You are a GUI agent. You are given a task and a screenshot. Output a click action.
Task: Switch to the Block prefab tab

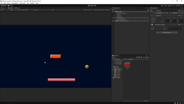click(18, 8)
